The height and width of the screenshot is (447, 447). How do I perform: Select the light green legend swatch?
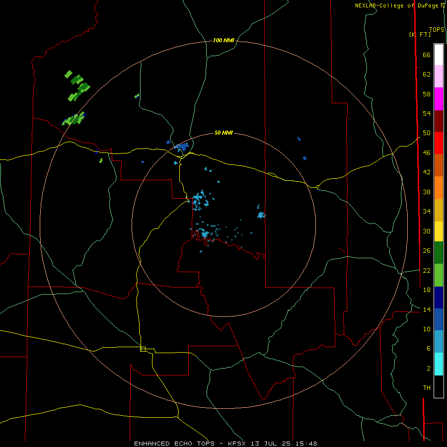pos(439,275)
